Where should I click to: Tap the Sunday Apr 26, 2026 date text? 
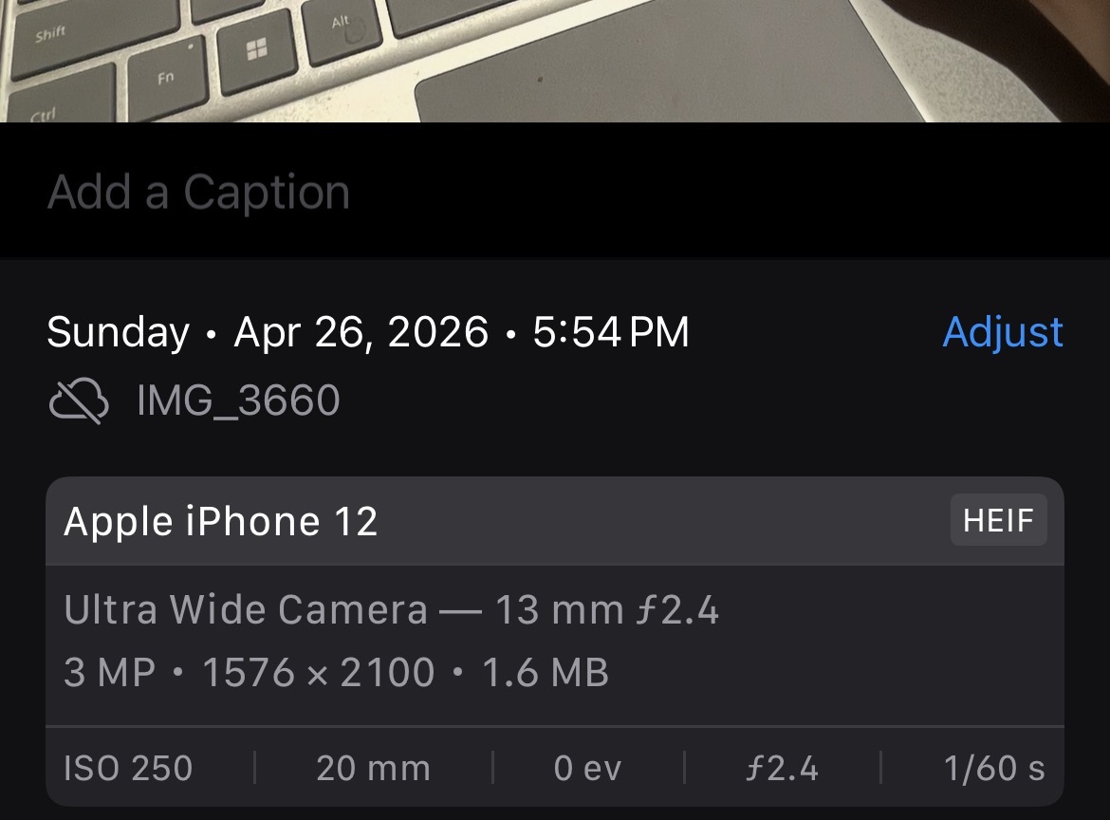click(367, 332)
